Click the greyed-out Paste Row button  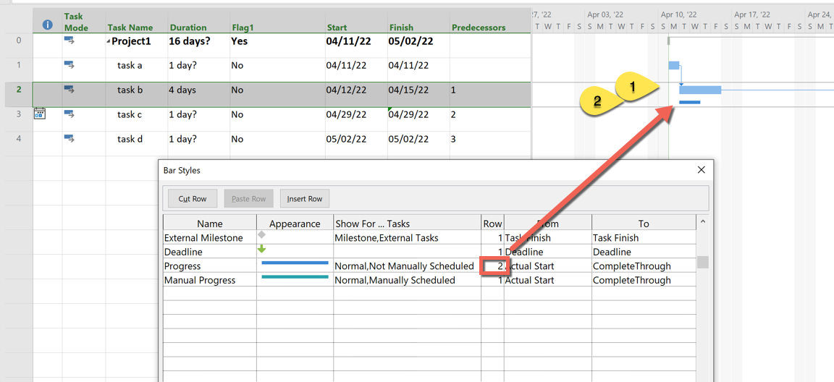[x=248, y=199]
